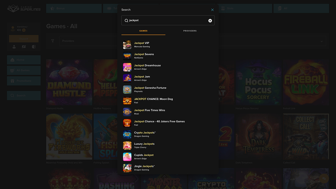This screenshot has height=189, width=336.
Task: Clear the jackpot search text
Action: (x=210, y=20)
